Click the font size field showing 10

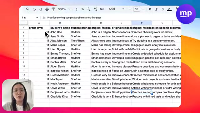pyautogui.click(x=137, y=9)
